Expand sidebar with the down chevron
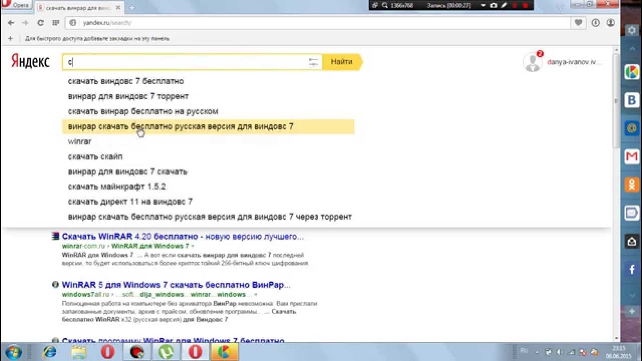Viewport: 642px width, 361px height. click(631, 296)
